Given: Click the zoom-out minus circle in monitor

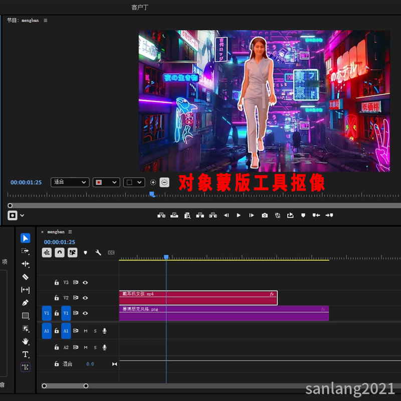Looking at the screenshot, I should pyautogui.click(x=164, y=182).
